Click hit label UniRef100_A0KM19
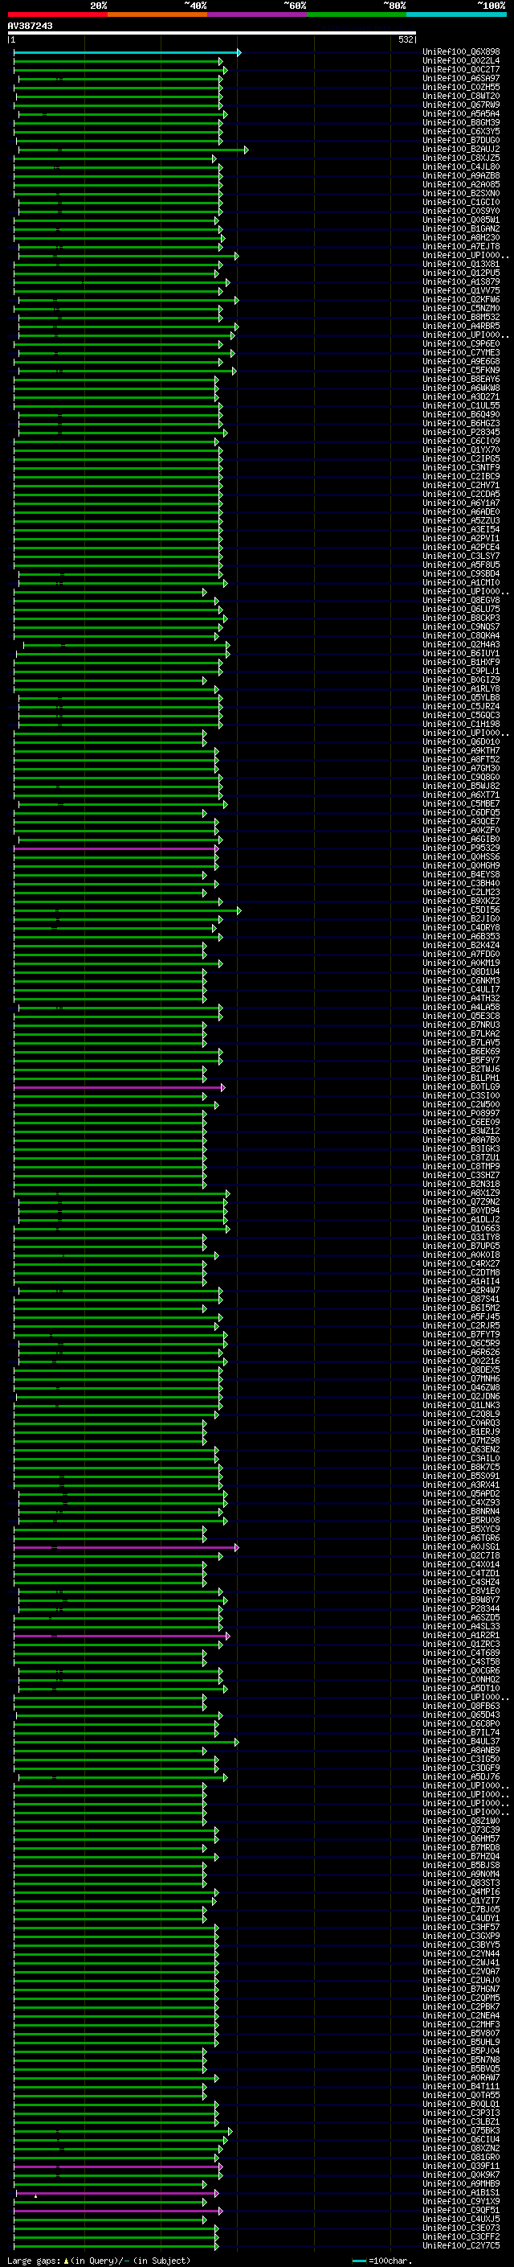Image resolution: width=514 pixels, height=2267 pixels. [x=461, y=963]
